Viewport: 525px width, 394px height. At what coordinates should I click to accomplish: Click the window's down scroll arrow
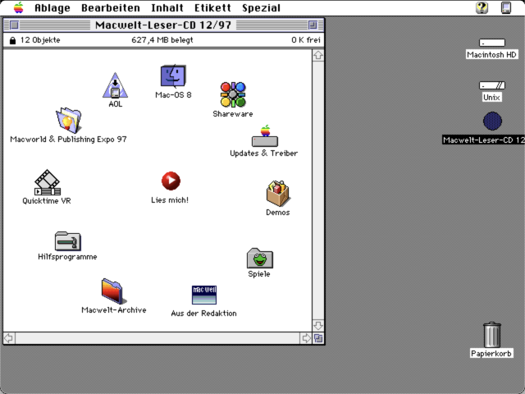click(x=318, y=325)
